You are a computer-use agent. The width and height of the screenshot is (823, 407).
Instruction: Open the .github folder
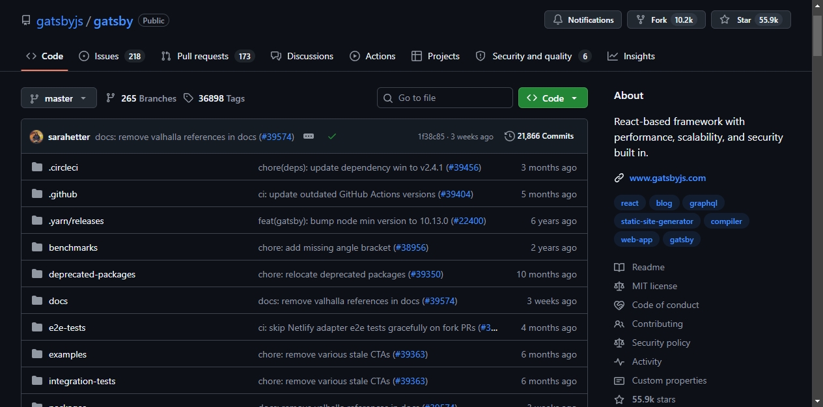[x=63, y=194]
